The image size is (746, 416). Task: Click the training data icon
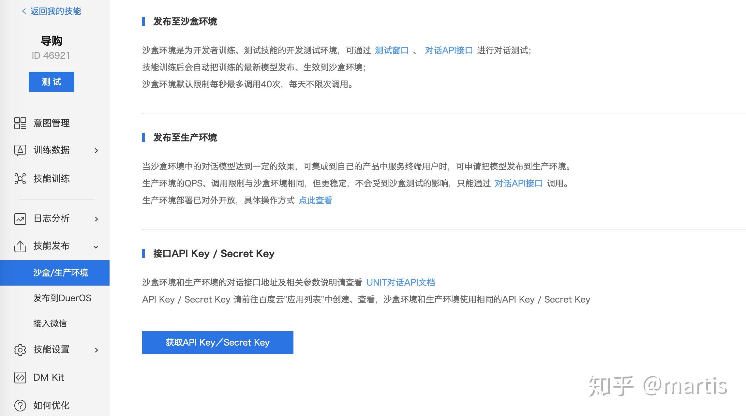tap(20, 150)
